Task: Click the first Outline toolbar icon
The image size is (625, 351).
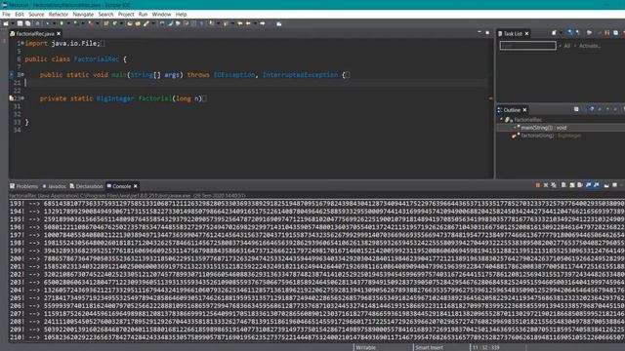Action: 576,109
